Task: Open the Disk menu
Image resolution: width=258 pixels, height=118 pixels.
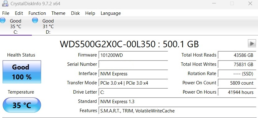Action: (75, 13)
